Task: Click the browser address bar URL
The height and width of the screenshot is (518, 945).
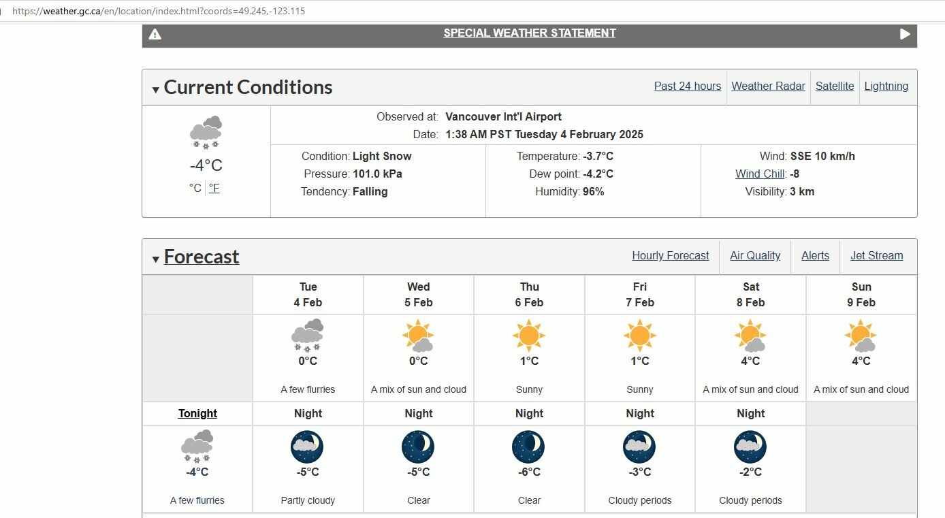Action: pyautogui.click(x=159, y=12)
